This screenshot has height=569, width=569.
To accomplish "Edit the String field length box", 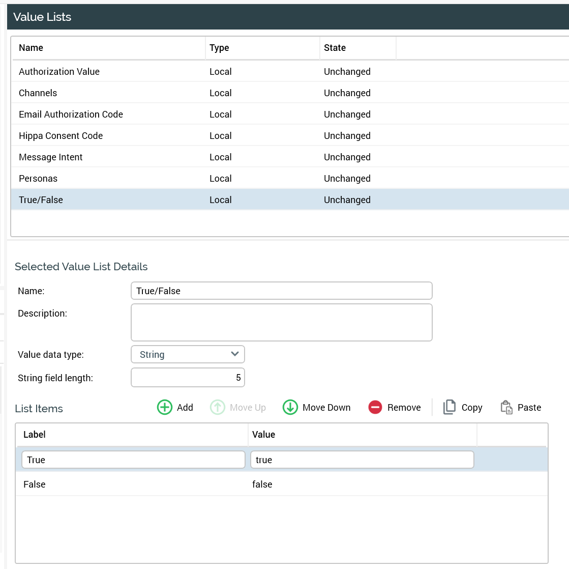I will click(188, 378).
